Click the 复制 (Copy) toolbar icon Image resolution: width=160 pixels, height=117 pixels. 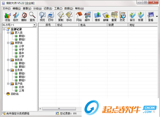coord(61,17)
